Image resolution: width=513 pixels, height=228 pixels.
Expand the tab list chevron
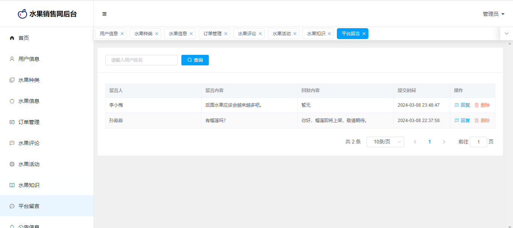506,33
